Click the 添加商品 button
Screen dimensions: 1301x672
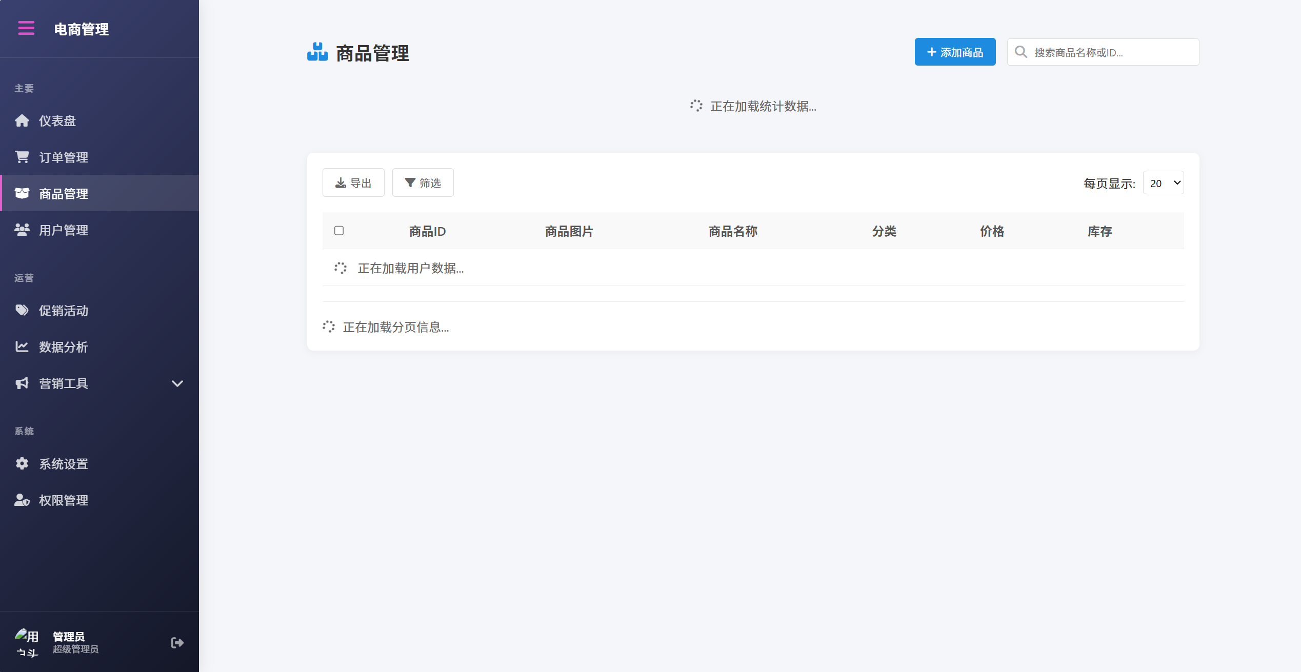955,52
